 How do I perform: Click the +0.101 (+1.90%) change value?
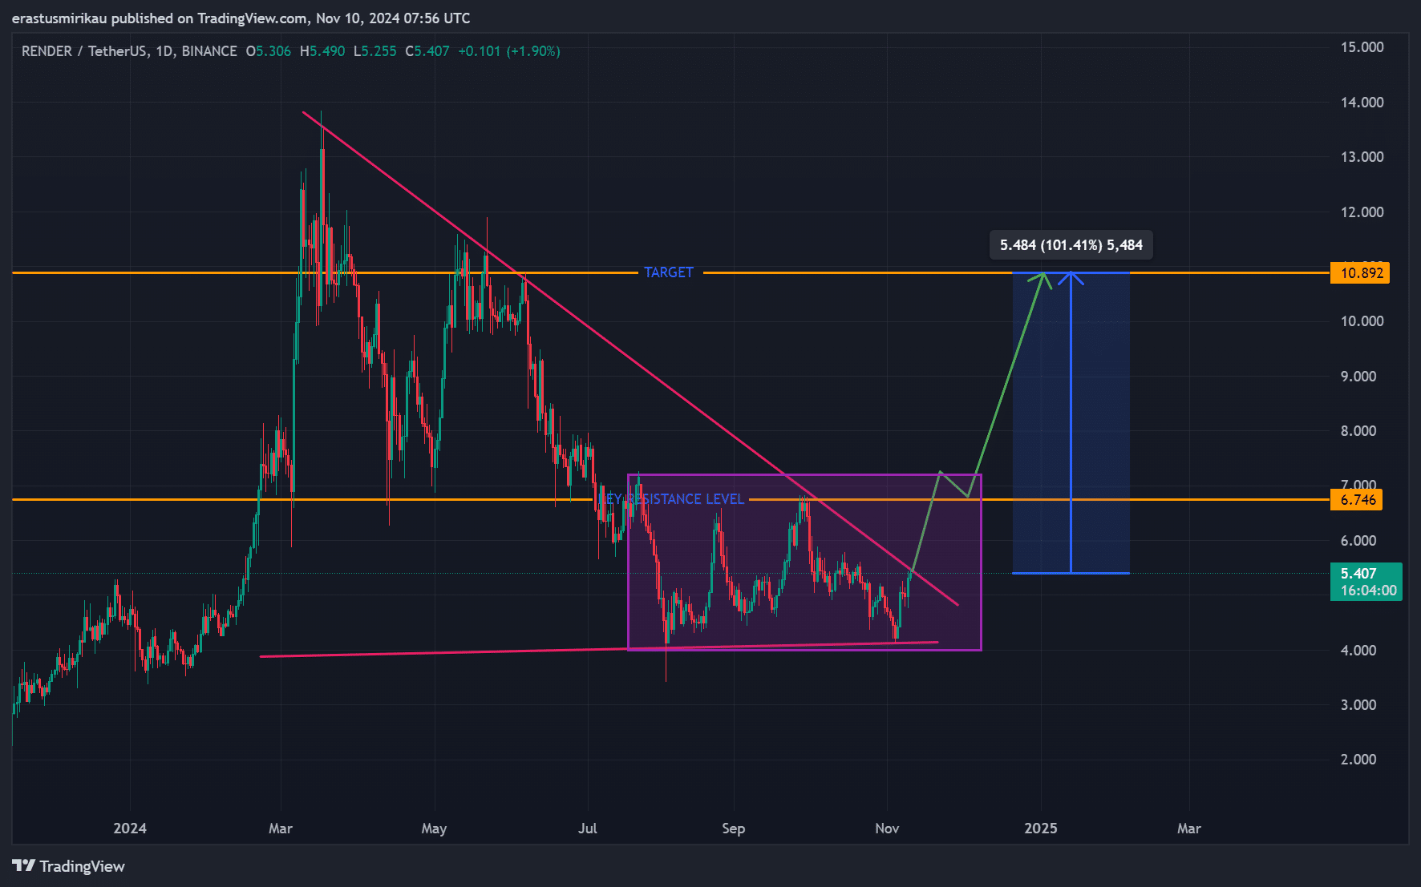(509, 51)
